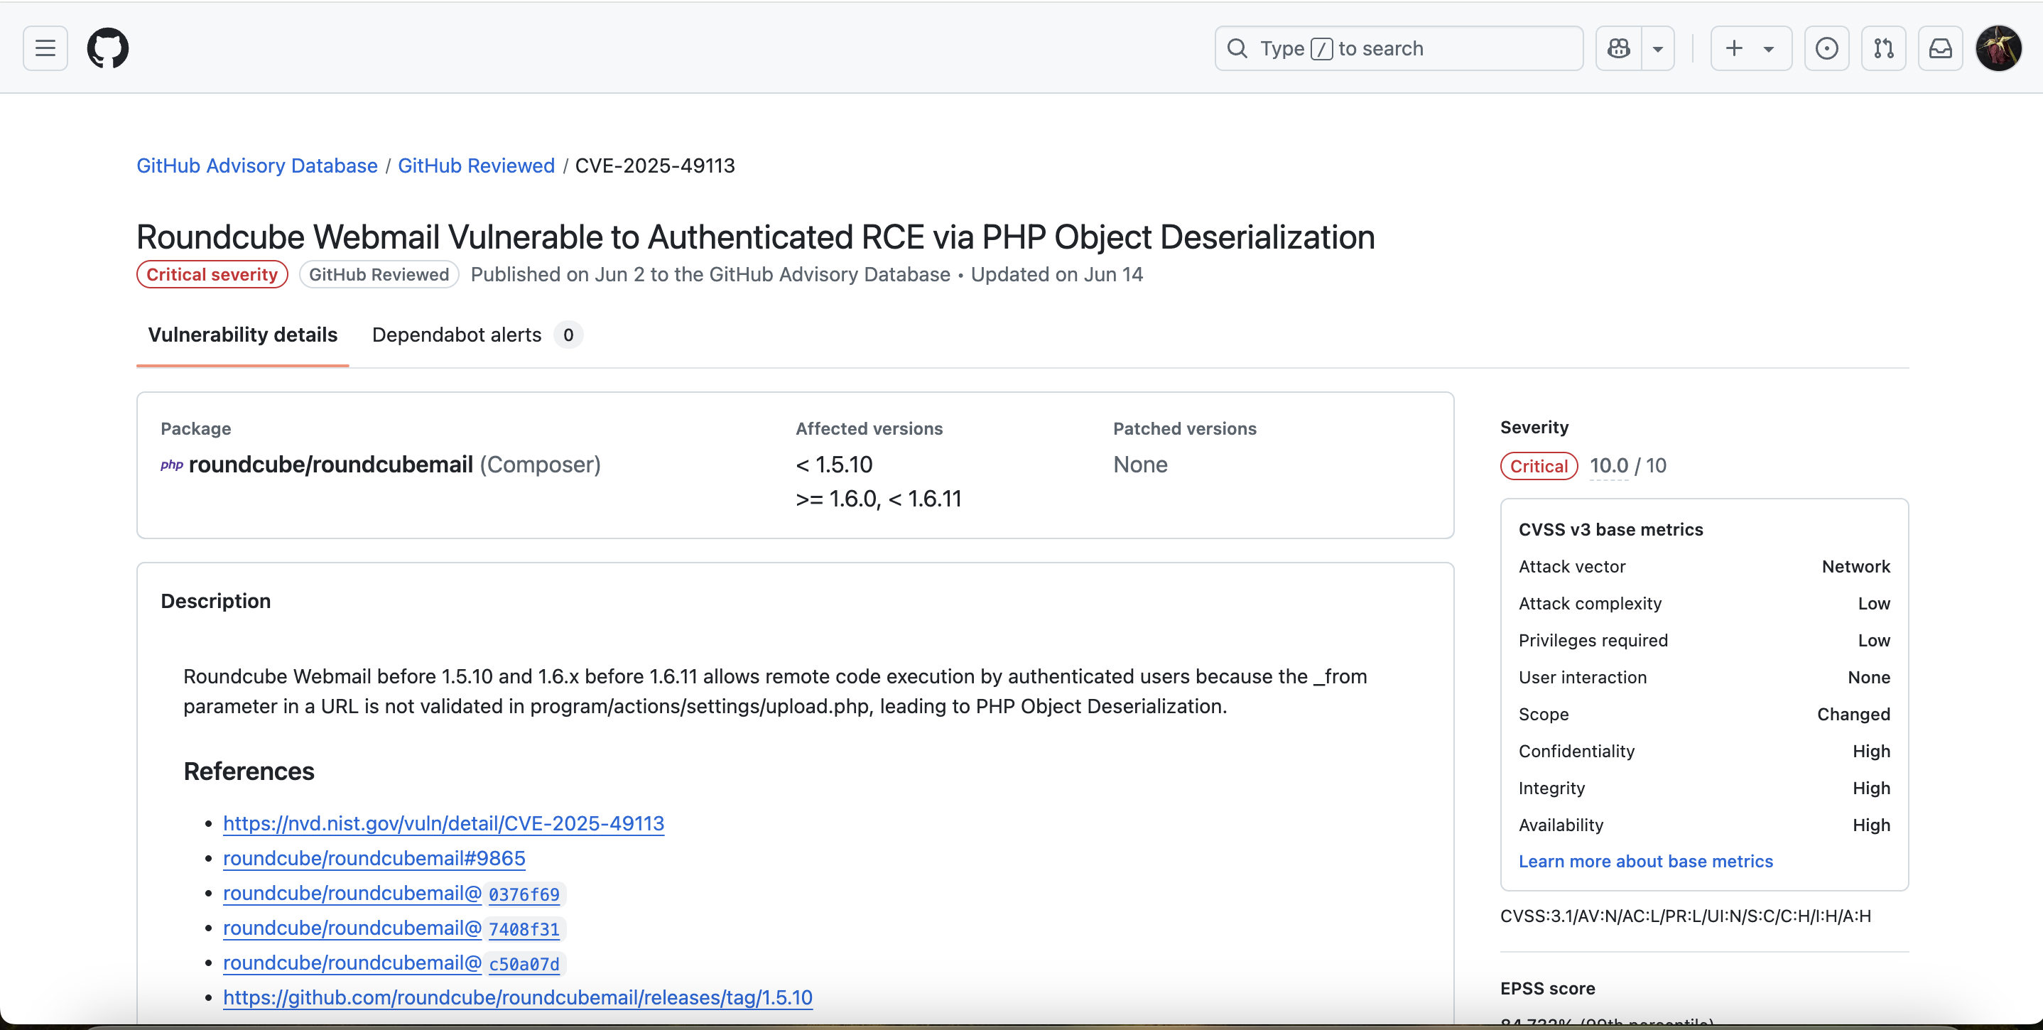Go to the GitHub homepage via the logo

point(108,48)
